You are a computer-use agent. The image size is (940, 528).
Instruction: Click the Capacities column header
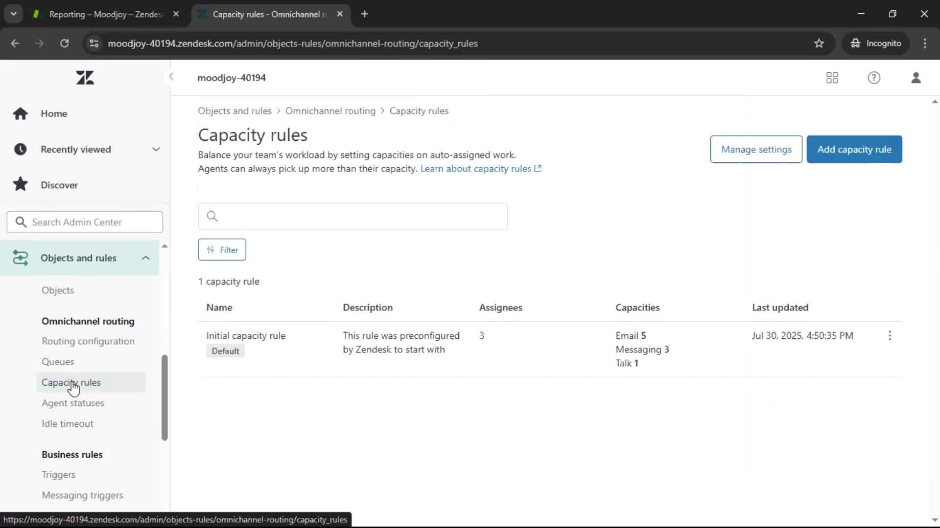point(637,308)
